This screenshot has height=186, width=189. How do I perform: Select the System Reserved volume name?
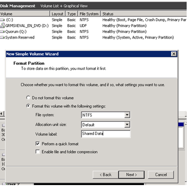pos(20,37)
